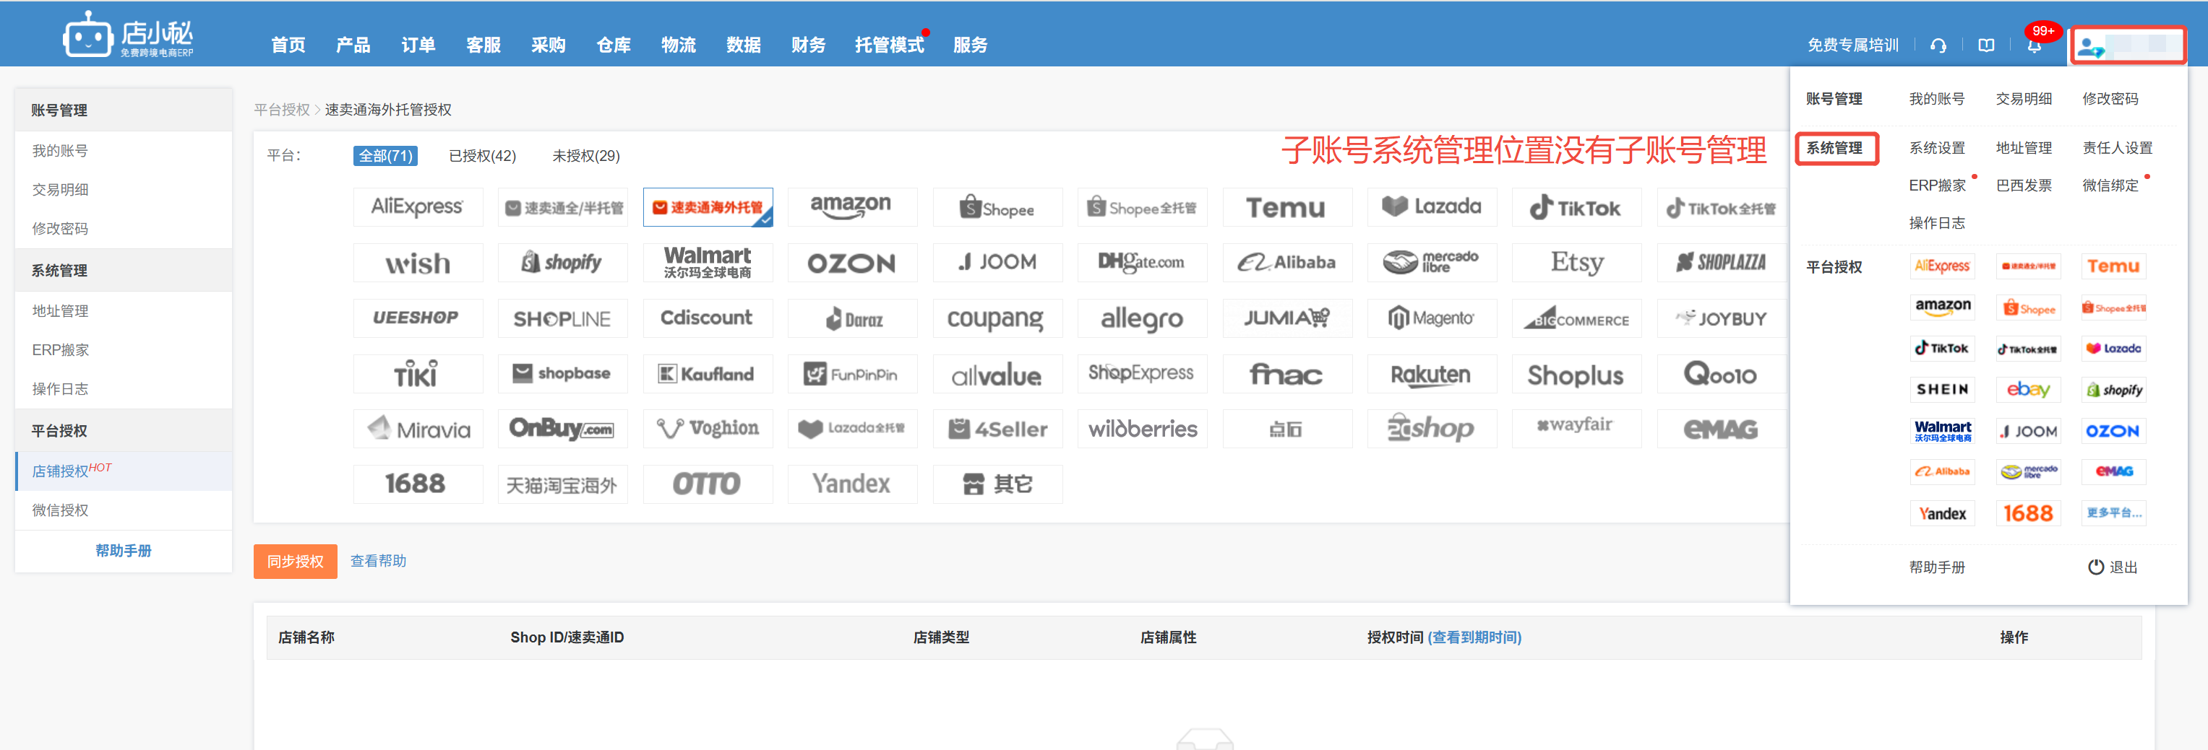This screenshot has height=750, width=2208.
Task: Open the 订单 top navigation menu
Action: point(418,45)
